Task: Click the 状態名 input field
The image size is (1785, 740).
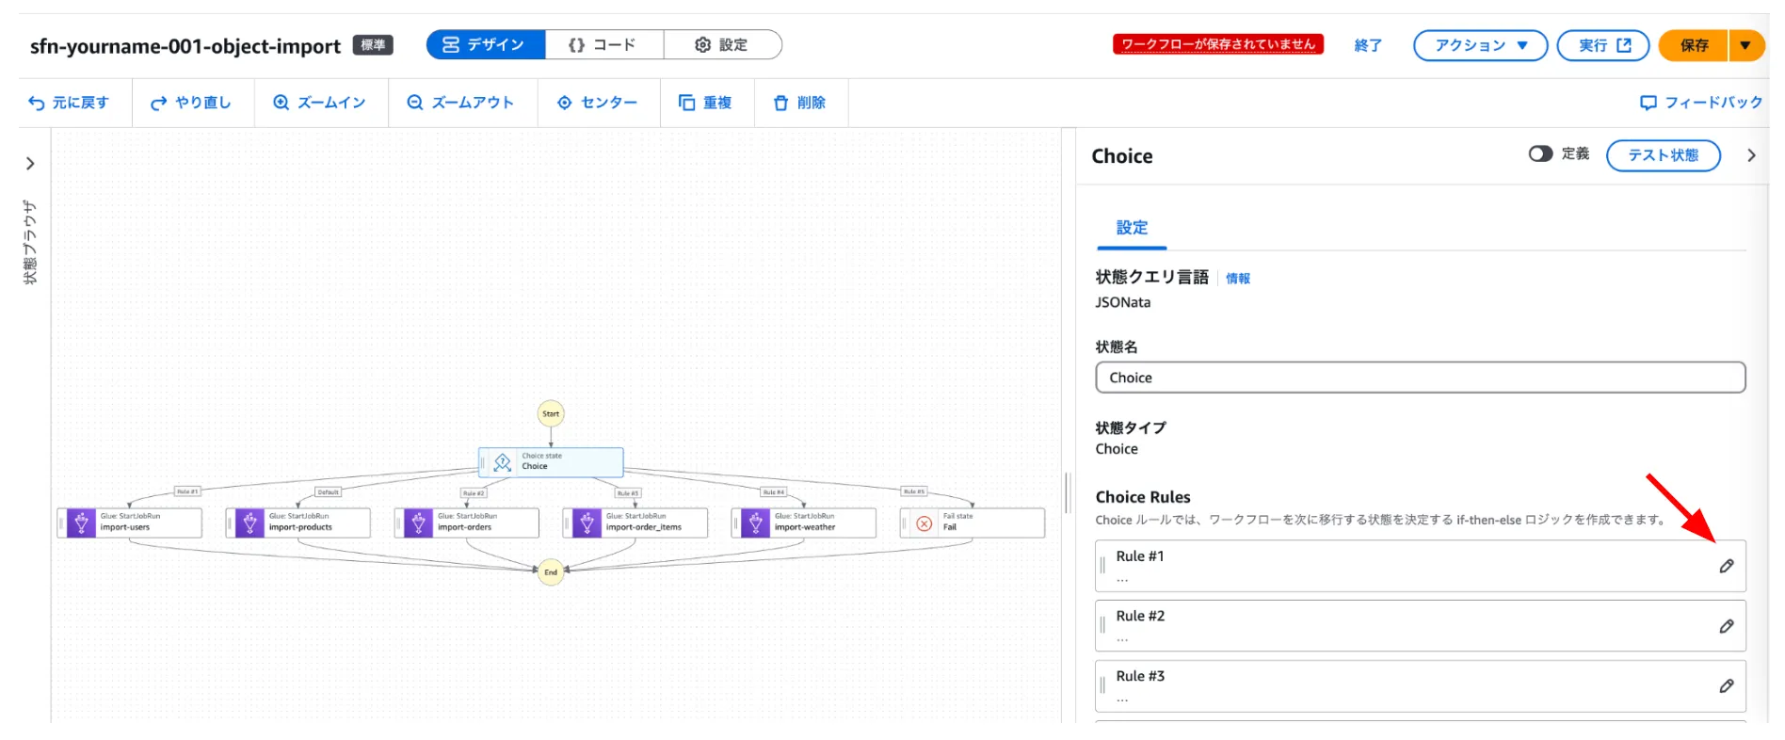Action: coord(1420,378)
